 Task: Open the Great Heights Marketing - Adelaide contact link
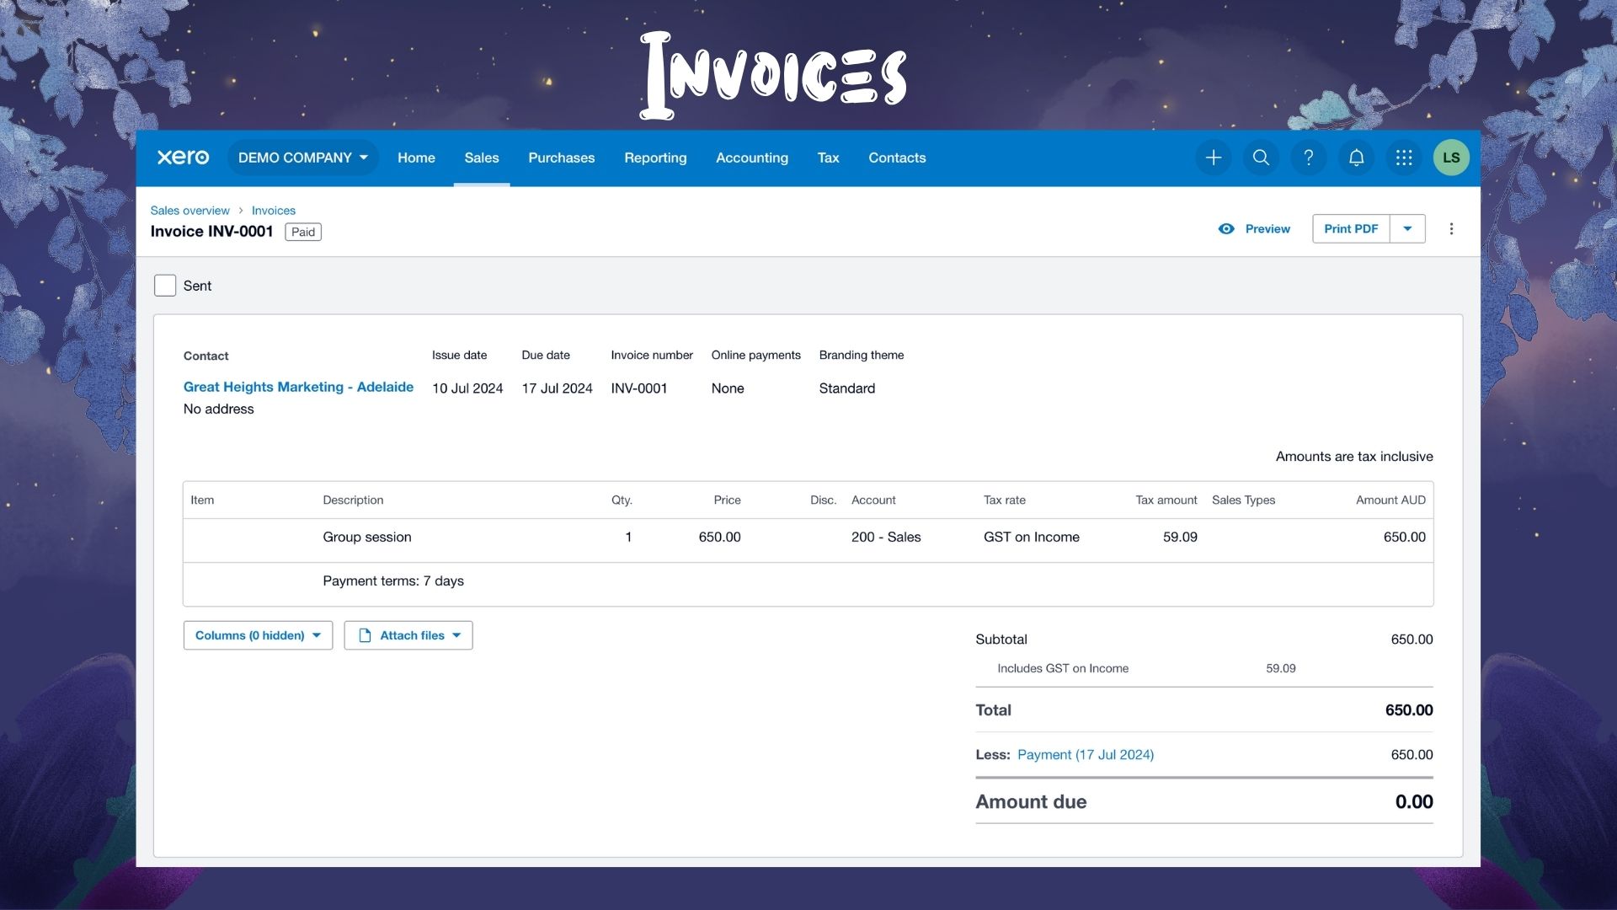coord(298,387)
